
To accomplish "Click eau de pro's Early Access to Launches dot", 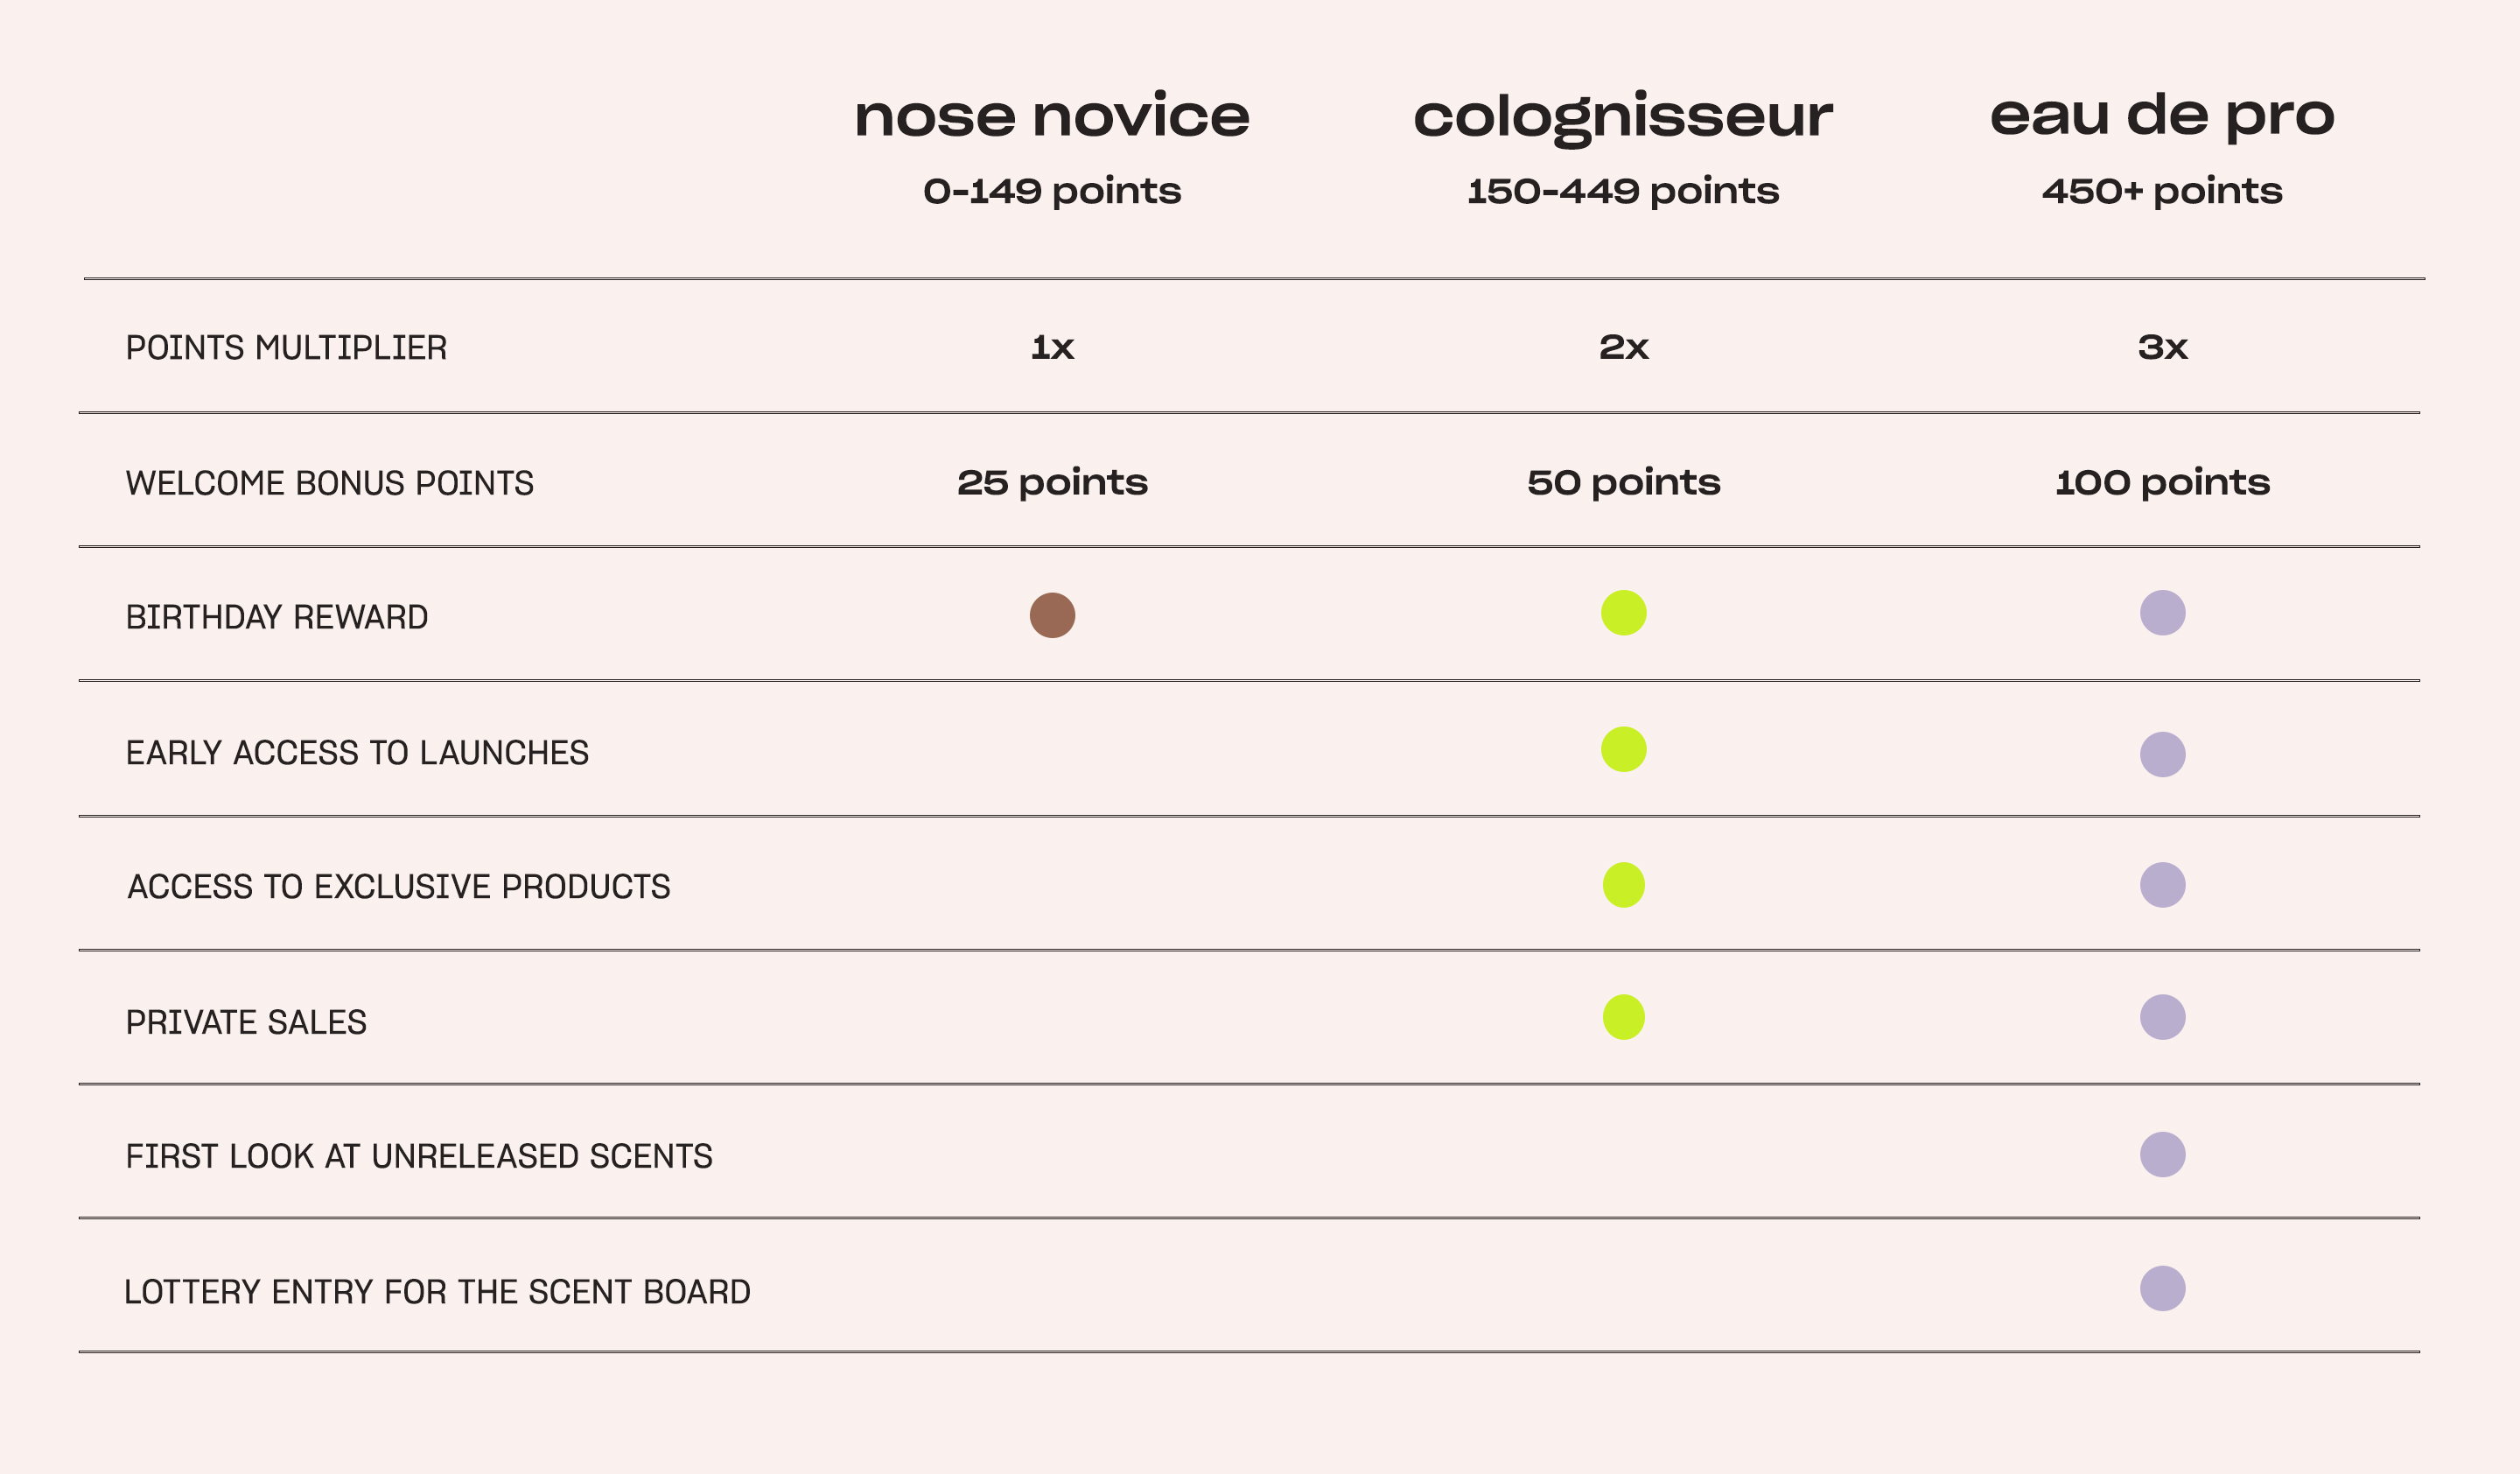I will [2162, 754].
